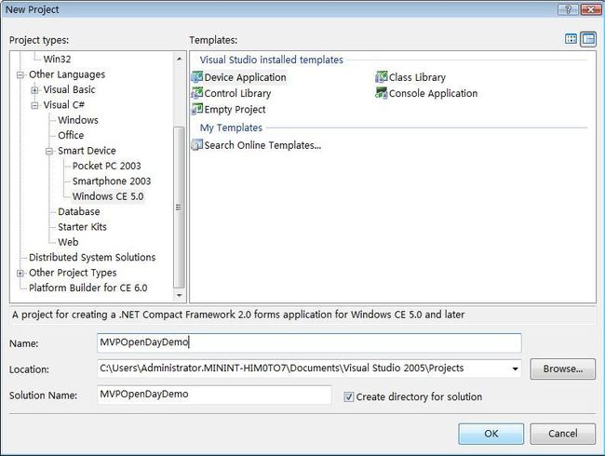Viewport: 605px width, 456px height.
Task: Click the project types scroll down arrow
Action: (179, 296)
